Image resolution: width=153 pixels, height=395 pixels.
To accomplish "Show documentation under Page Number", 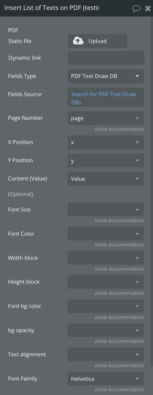I will [x=119, y=129].
